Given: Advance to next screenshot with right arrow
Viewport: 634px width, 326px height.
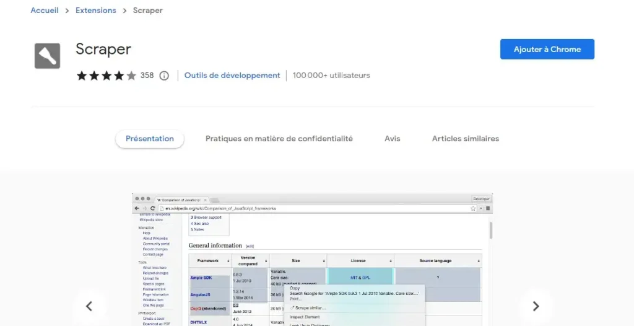Looking at the screenshot, I should [x=536, y=306].
